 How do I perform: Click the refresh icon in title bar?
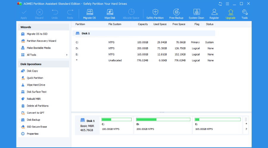coord(220,4)
